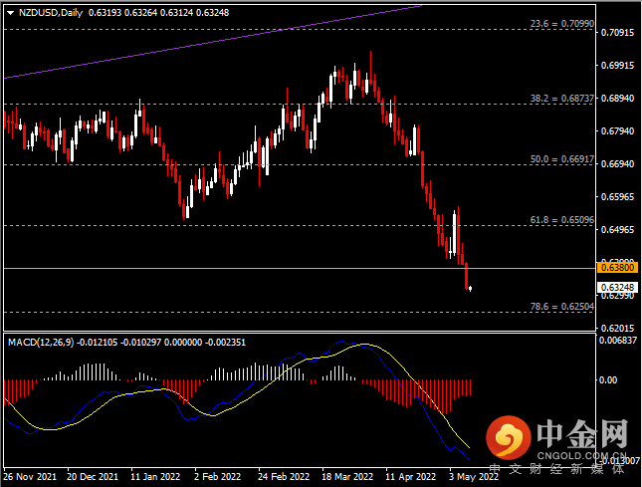Click the 26 Nov 2021 date marker
Image resolution: width=642 pixels, height=487 pixels.
point(28,477)
